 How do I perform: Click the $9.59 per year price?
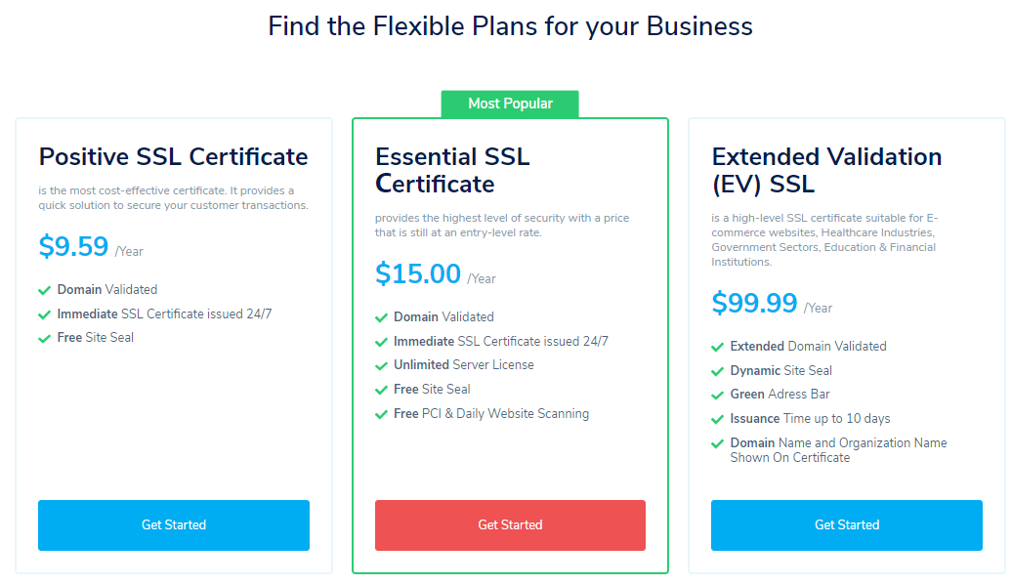[74, 247]
